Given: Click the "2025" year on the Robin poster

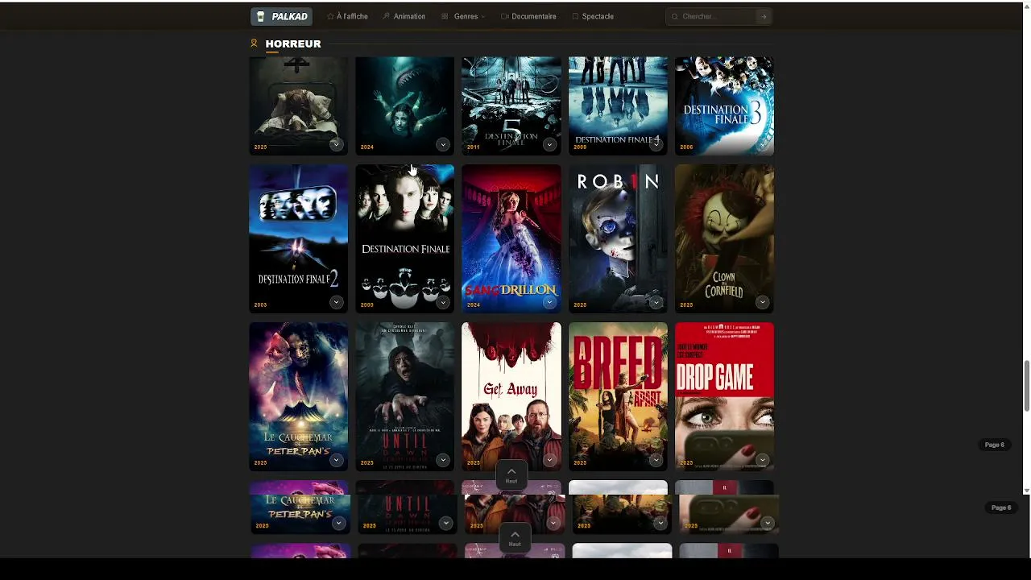Looking at the screenshot, I should click(x=579, y=305).
